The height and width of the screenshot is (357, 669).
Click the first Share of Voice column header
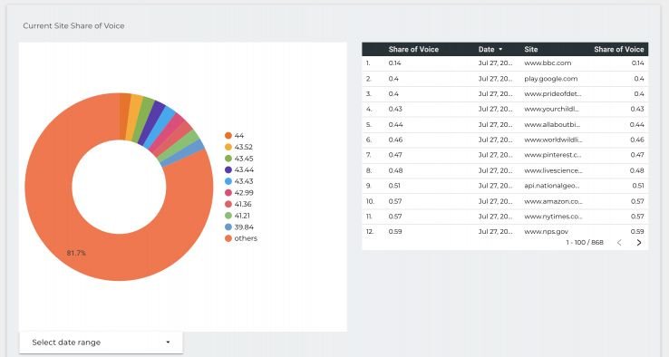pyautogui.click(x=413, y=50)
